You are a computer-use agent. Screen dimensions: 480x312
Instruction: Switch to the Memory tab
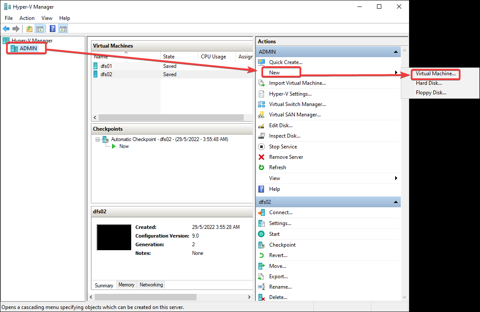point(126,285)
